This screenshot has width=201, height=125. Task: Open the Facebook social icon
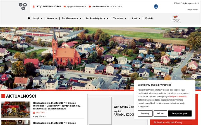pyautogui.click(x=20, y=5)
